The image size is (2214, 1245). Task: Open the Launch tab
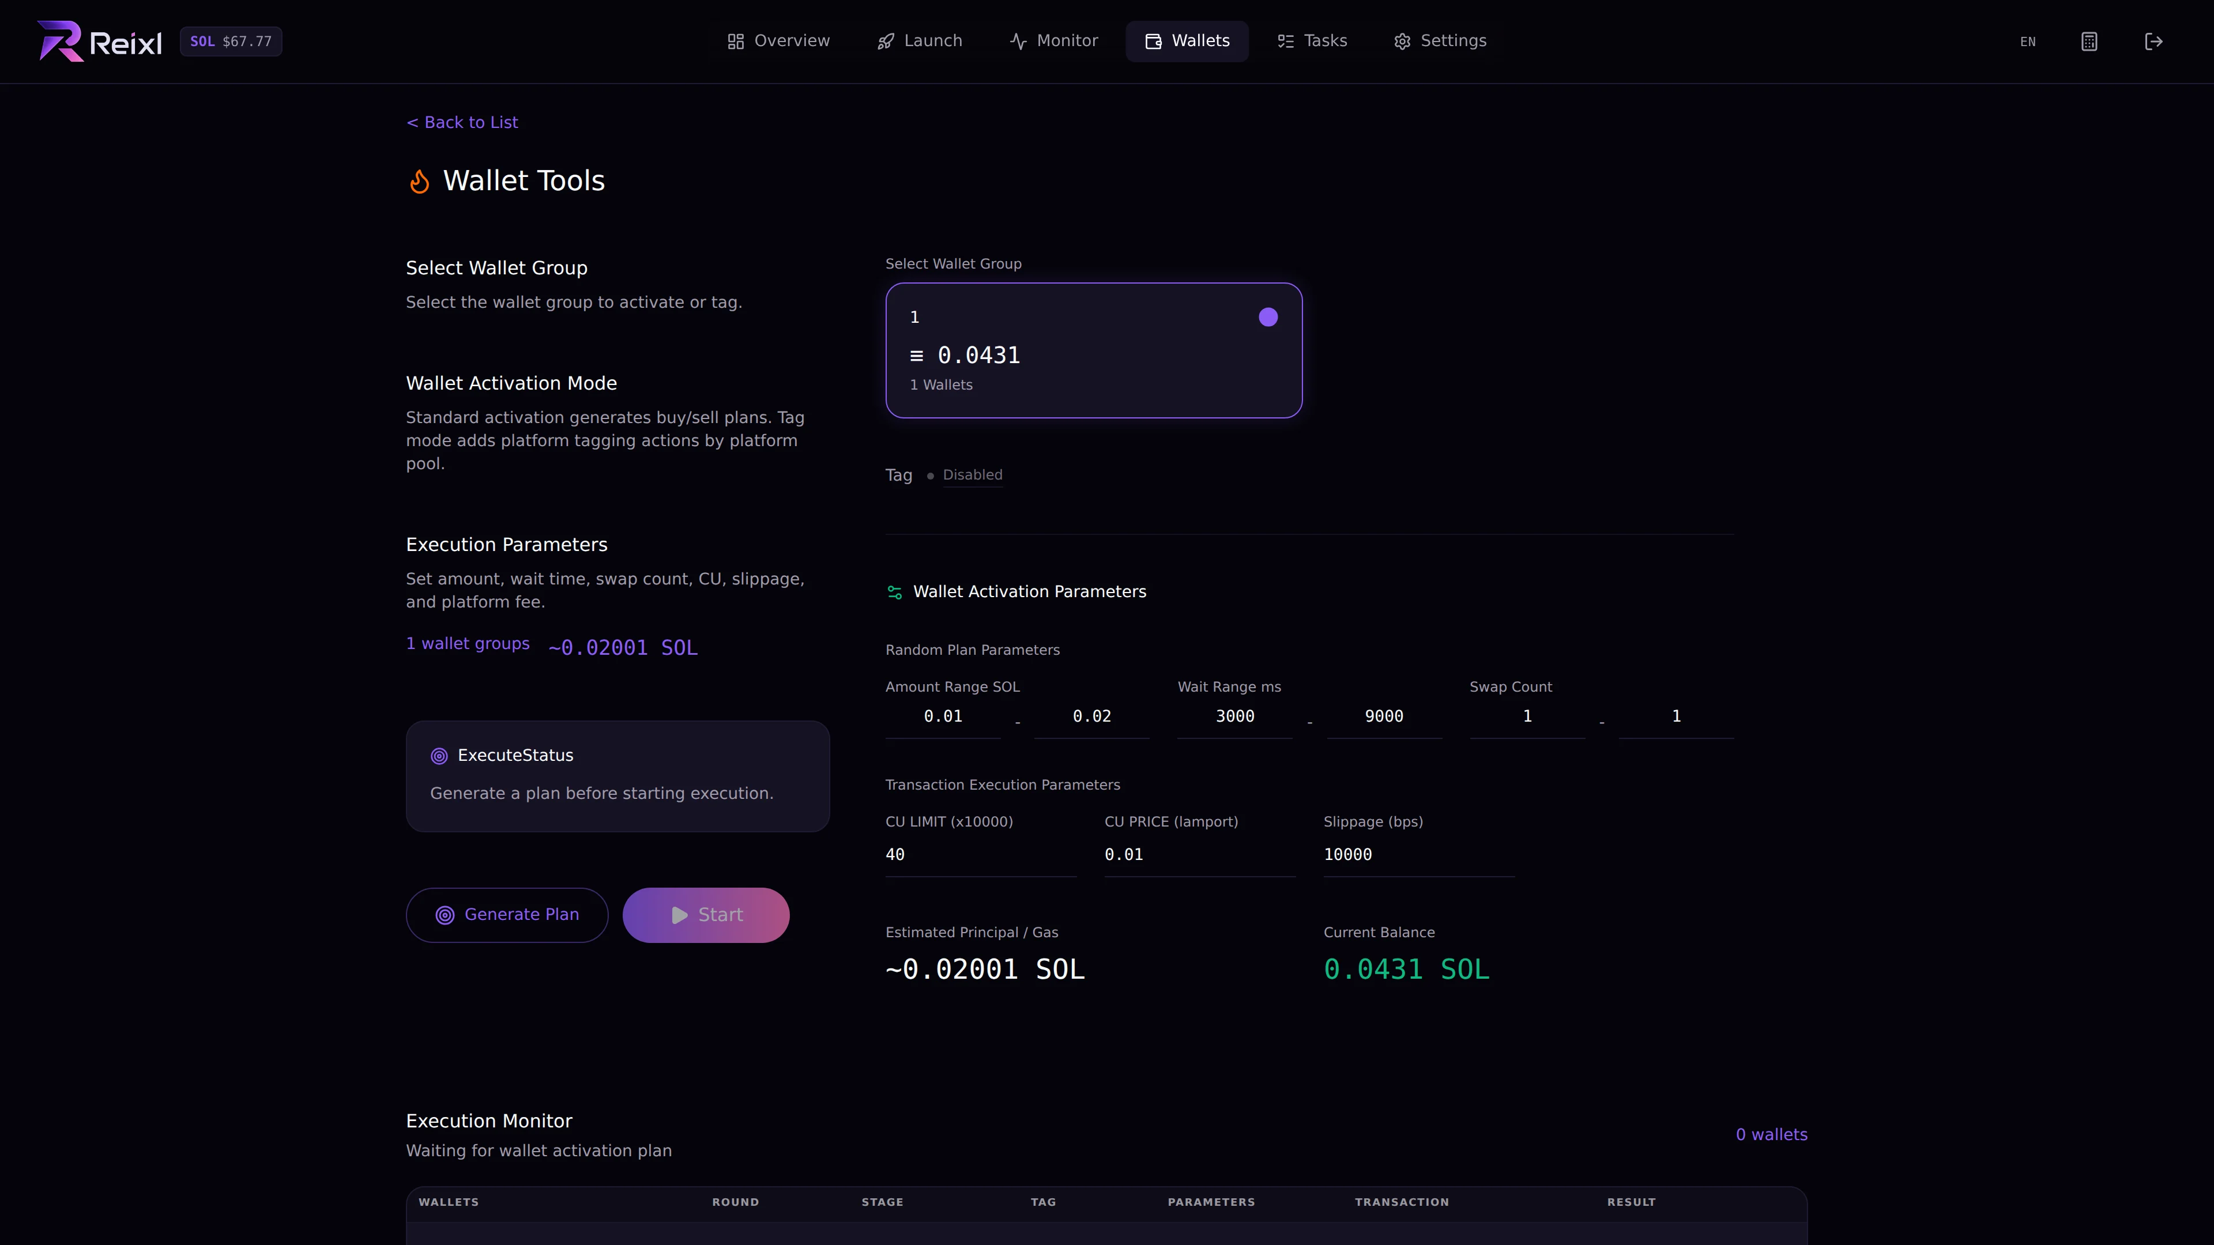[x=920, y=41]
